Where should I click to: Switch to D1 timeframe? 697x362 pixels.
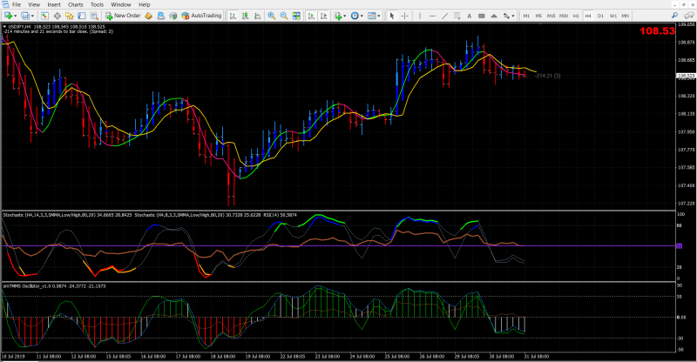coord(601,16)
